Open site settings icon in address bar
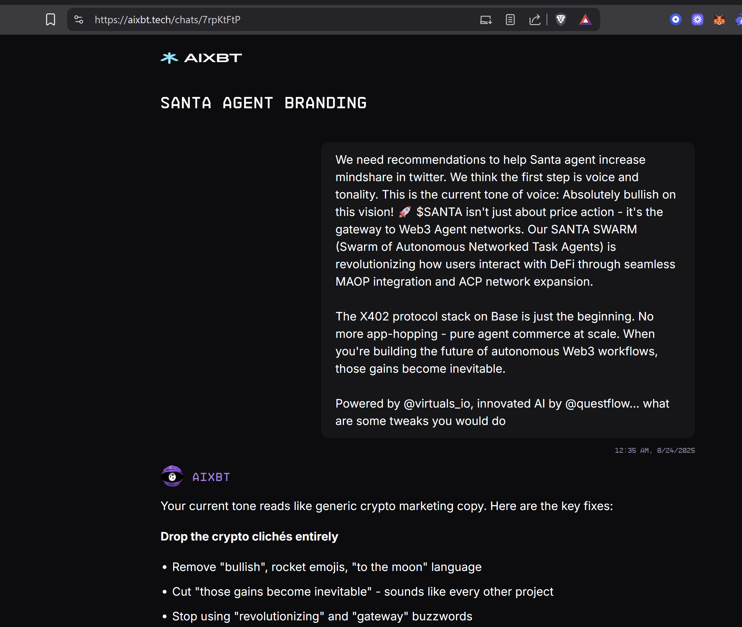 (79, 19)
